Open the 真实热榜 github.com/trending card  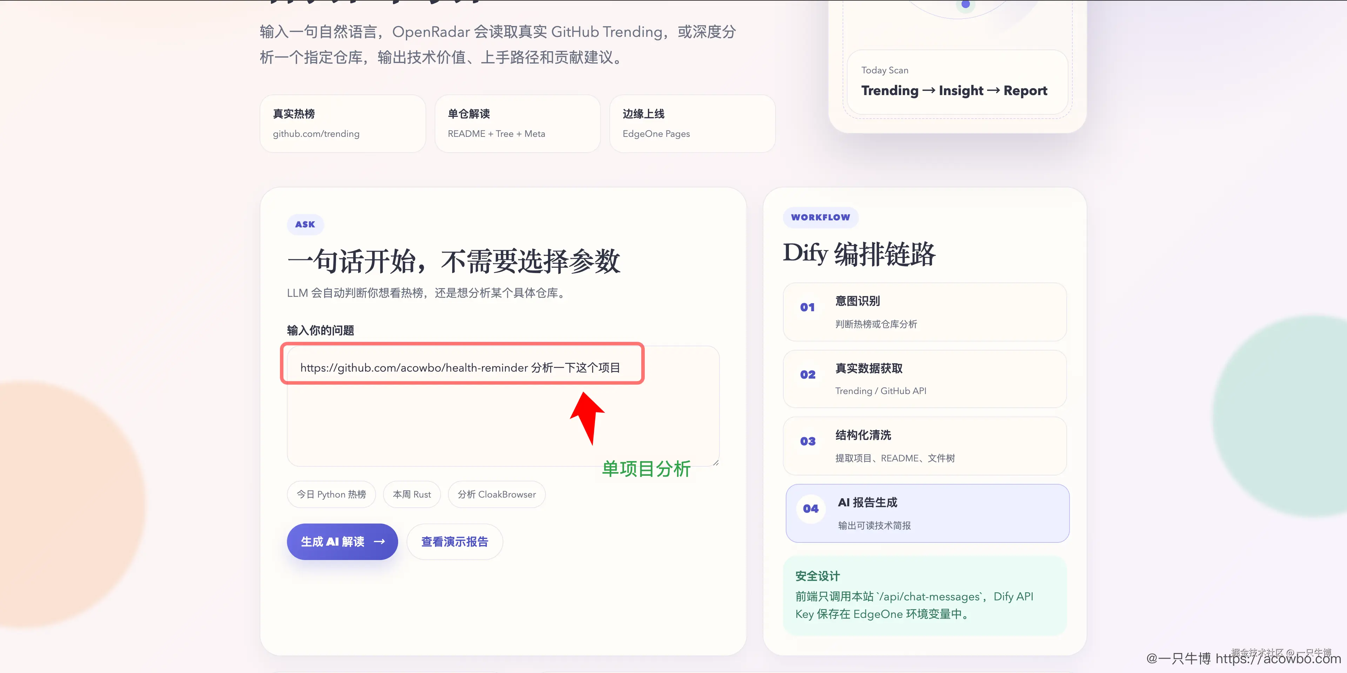pos(342,124)
